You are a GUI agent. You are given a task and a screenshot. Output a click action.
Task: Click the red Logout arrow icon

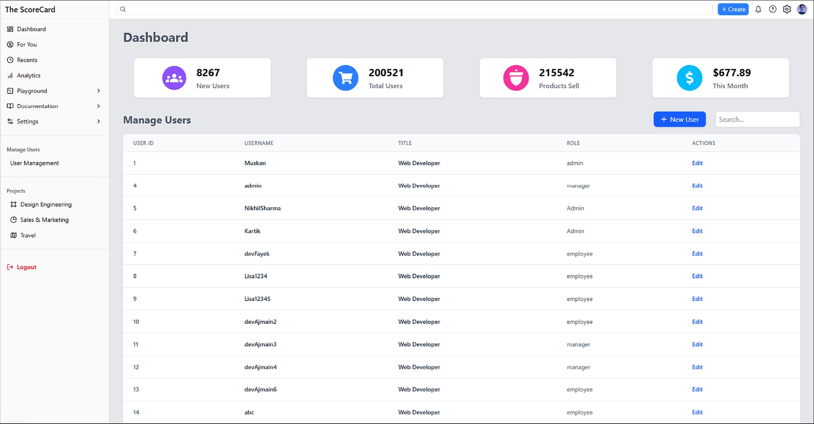point(10,267)
